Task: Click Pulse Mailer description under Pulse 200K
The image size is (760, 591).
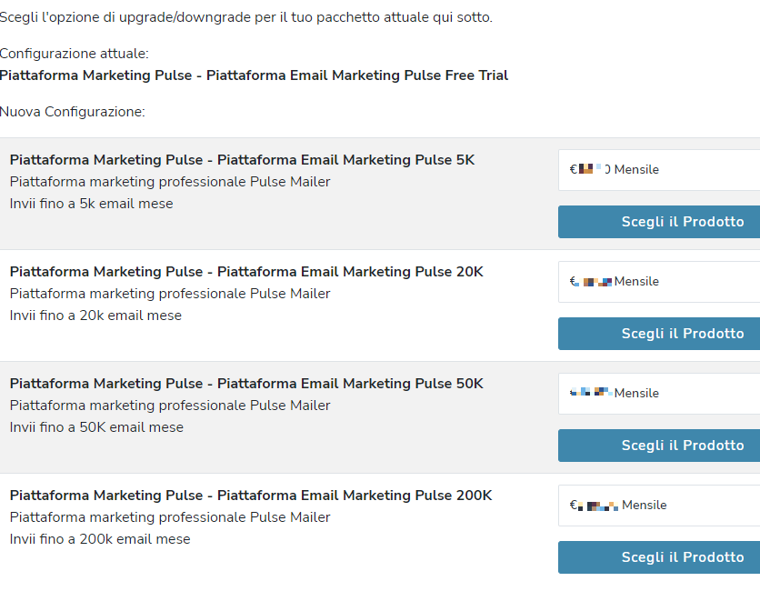Action: coord(170,517)
